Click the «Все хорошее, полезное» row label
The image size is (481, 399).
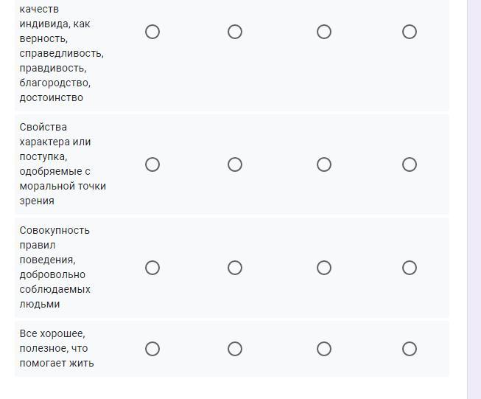pos(57,348)
